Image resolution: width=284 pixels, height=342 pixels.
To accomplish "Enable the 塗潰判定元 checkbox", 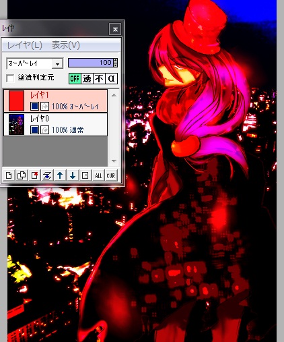I will point(11,78).
